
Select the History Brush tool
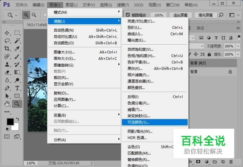pos(17,64)
